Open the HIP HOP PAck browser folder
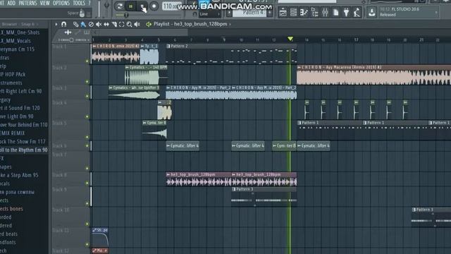The image size is (451, 254). [13, 74]
